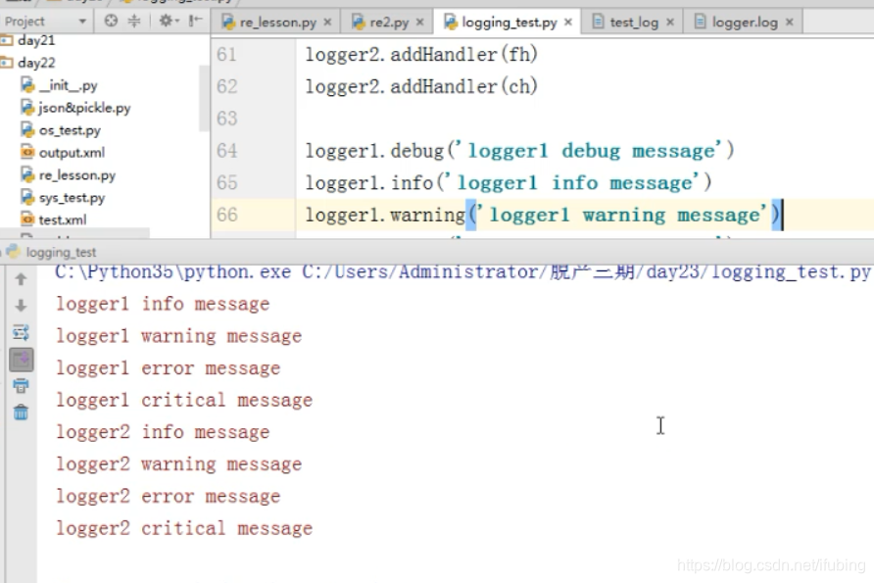The width and height of the screenshot is (874, 583).
Task: Click line number 61 in the gutter
Action: coord(226,54)
